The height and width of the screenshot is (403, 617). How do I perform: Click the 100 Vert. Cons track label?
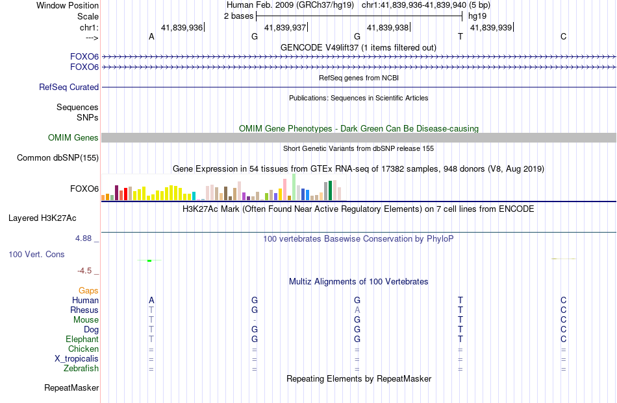tap(36, 254)
